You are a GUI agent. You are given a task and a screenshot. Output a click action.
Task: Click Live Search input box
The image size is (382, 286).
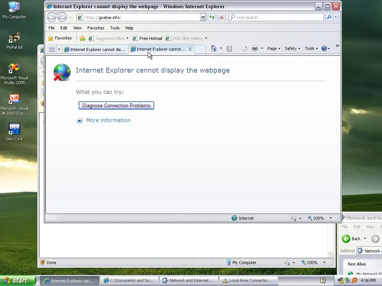276,17
